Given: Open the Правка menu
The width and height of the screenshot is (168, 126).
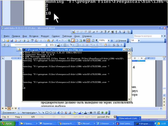Looking at the screenshot, I should click(16, 36).
